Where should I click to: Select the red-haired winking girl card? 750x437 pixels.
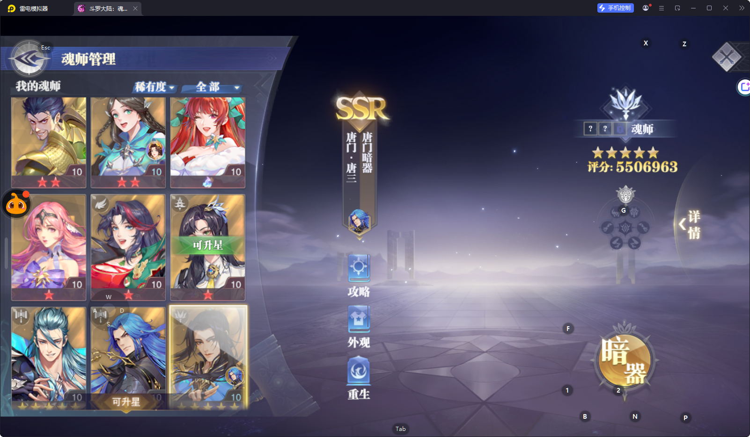pos(207,142)
